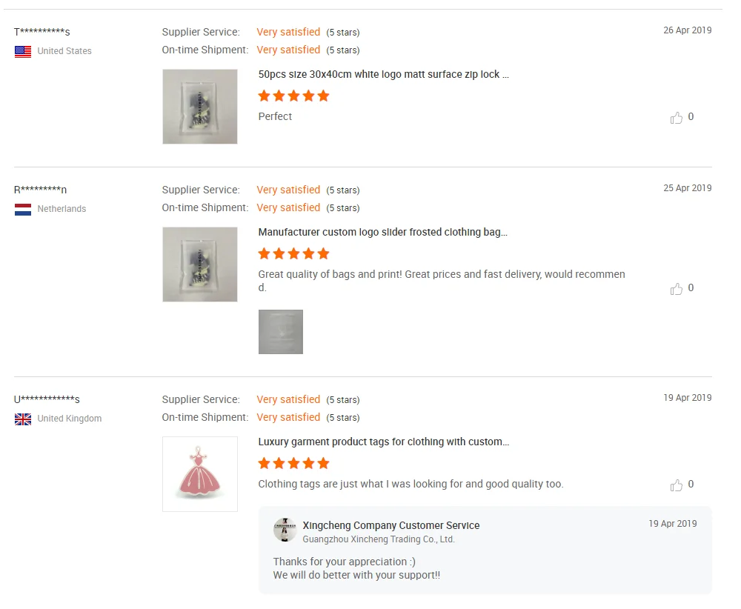Click the Guangzhou Xincheng Trading Co. name
The height and width of the screenshot is (609, 741).
click(379, 539)
